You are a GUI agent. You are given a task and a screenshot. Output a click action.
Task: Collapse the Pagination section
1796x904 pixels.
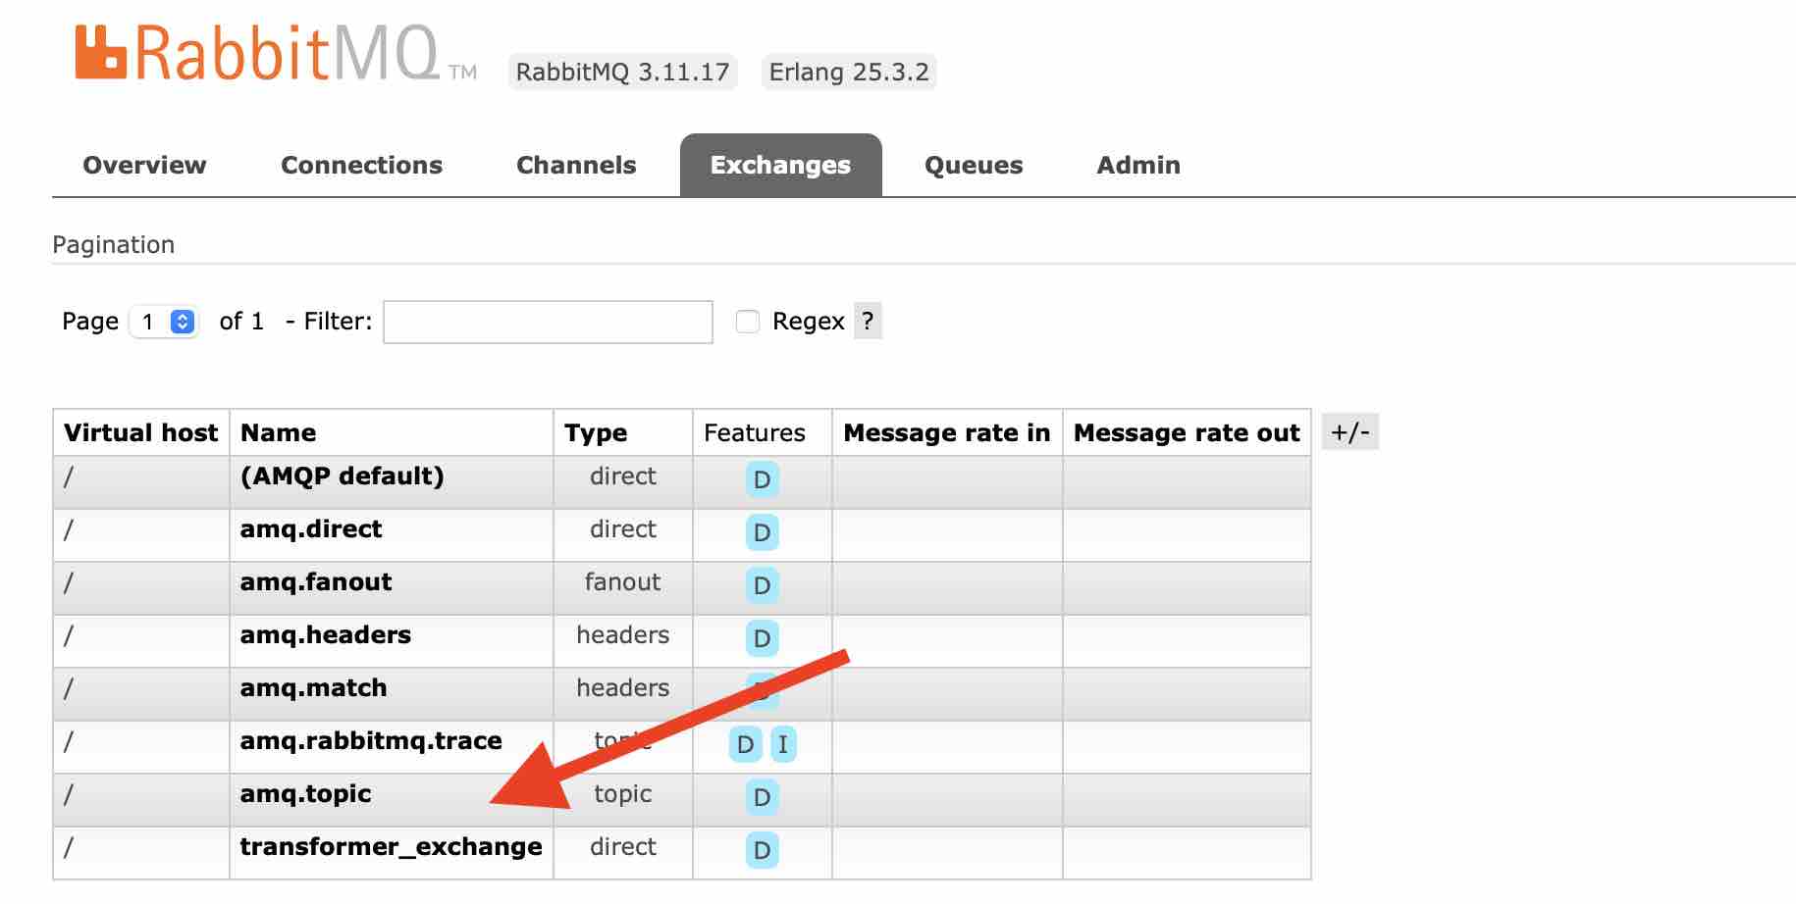pyautogui.click(x=114, y=244)
